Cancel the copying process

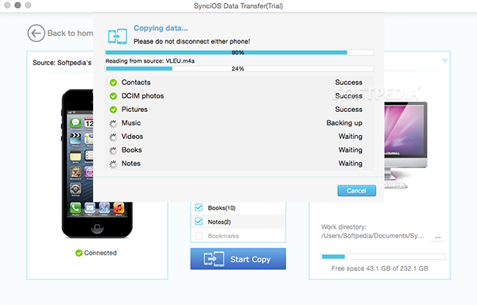click(x=356, y=191)
